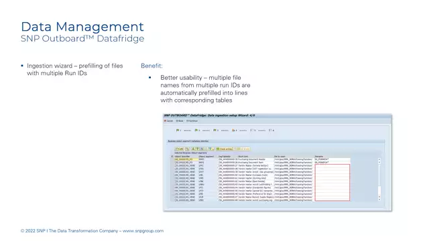Select wizard step 1 flag icon
This screenshot has height=241, width=429.
[178, 131]
